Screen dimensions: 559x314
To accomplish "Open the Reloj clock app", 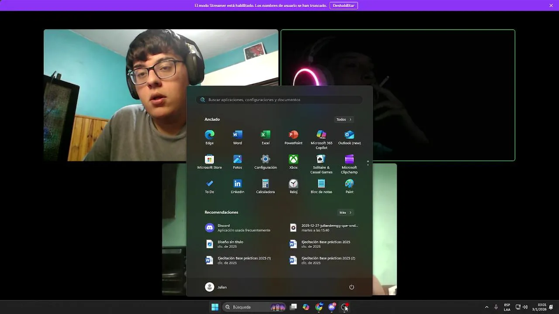I will [293, 186].
